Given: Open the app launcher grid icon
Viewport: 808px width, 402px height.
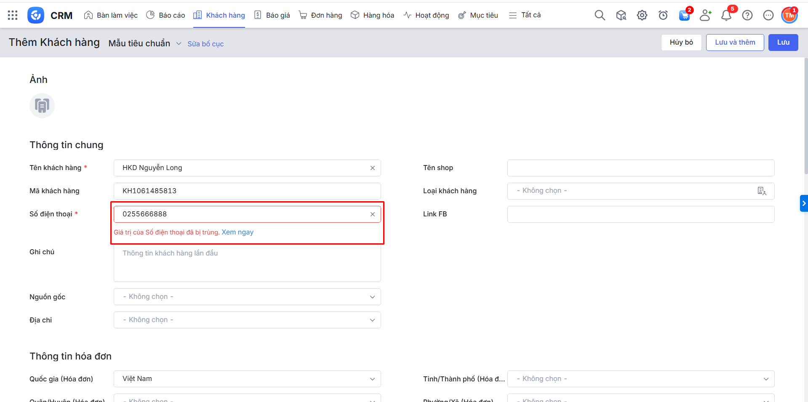Looking at the screenshot, I should (13, 15).
